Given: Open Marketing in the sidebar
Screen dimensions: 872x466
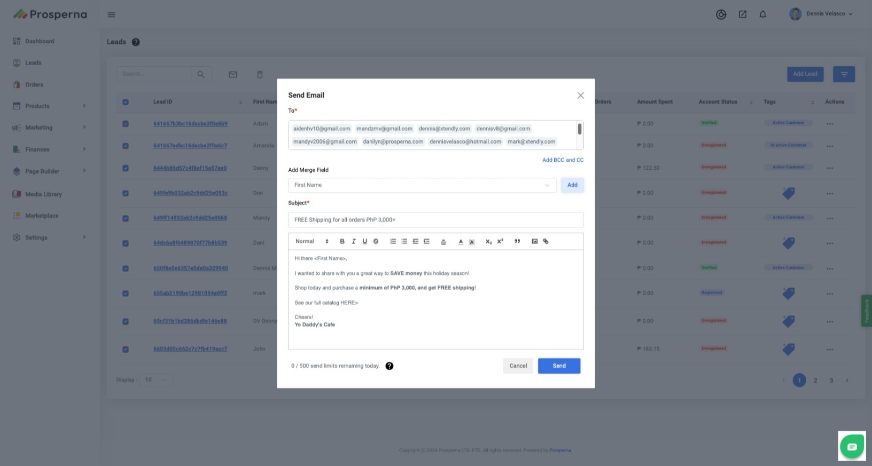Looking at the screenshot, I should click(x=39, y=128).
